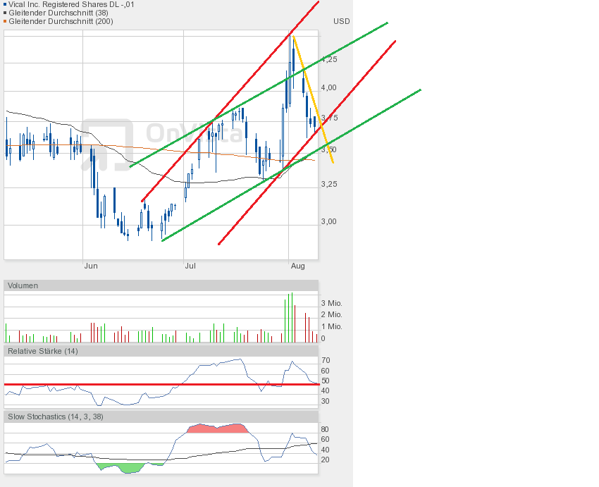Click the Aug label on the time axis
This screenshot has height=487, width=599.
click(297, 266)
